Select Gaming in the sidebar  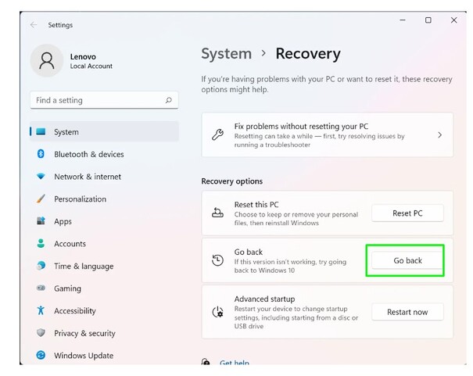[x=105, y=288]
